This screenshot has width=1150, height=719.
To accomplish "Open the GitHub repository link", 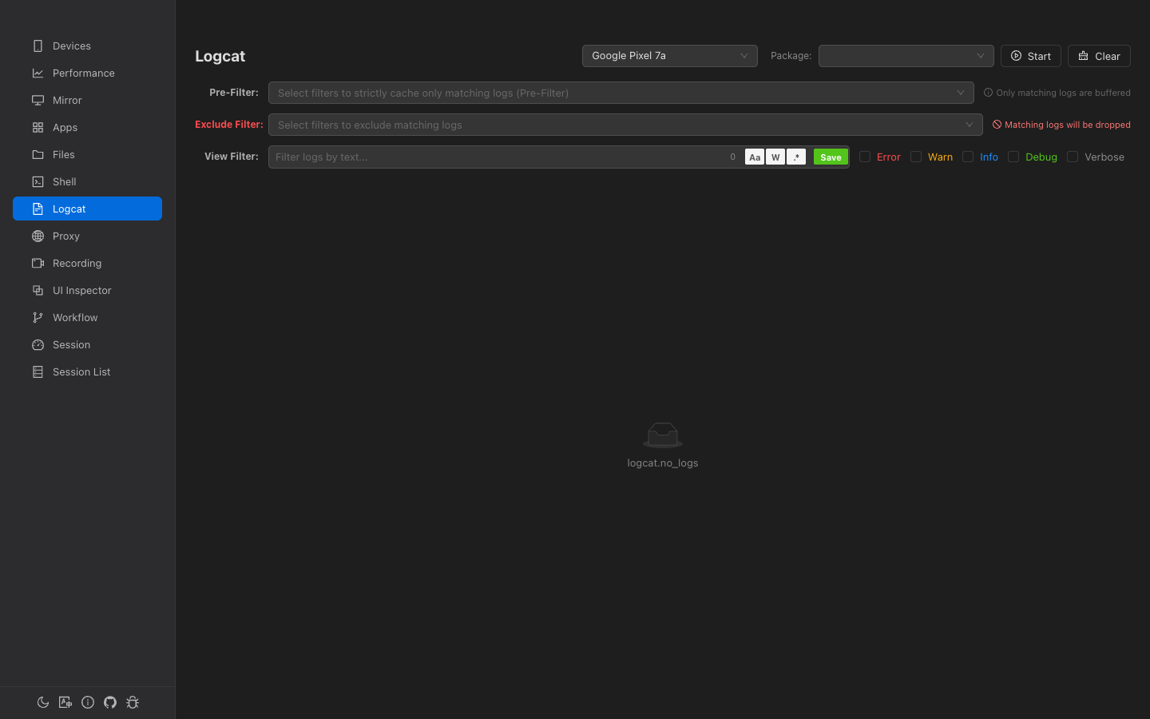I will click(x=110, y=702).
